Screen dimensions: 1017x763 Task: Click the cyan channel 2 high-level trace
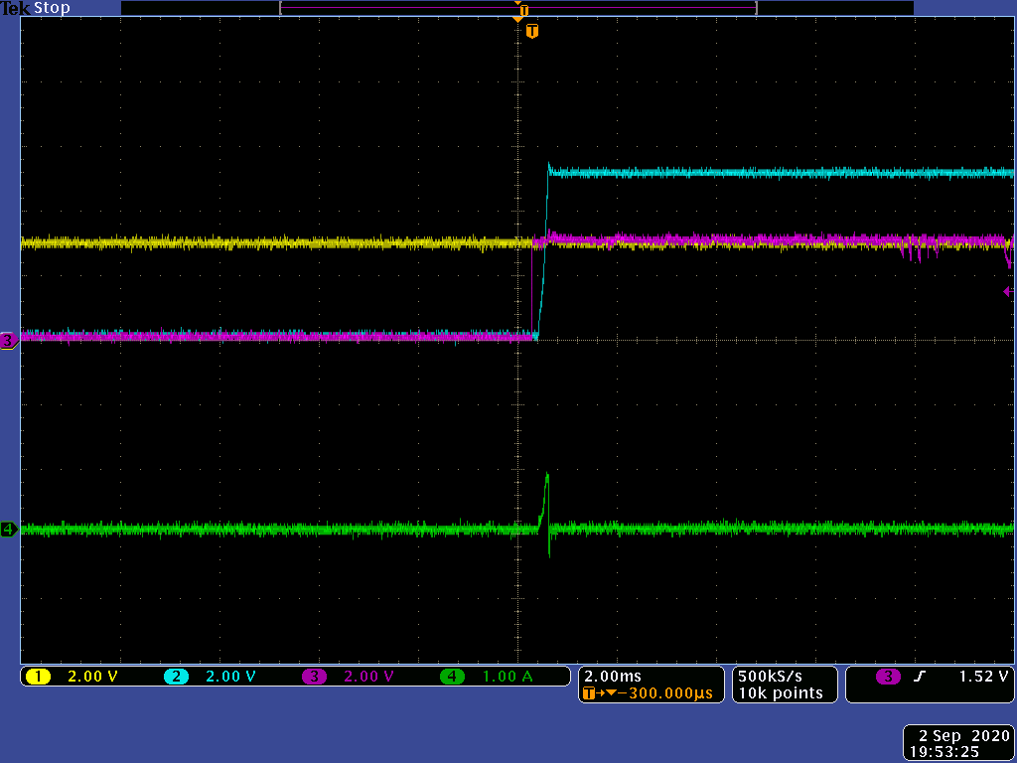[781, 173]
